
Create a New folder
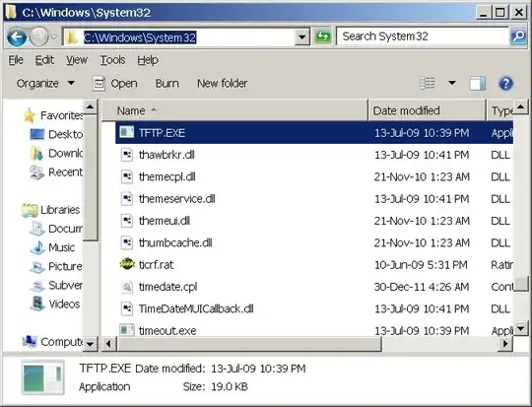coord(223,83)
